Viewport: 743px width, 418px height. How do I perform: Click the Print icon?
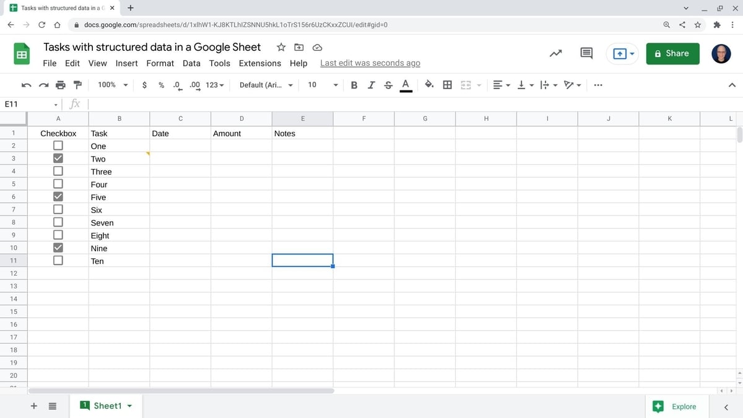(x=59, y=85)
